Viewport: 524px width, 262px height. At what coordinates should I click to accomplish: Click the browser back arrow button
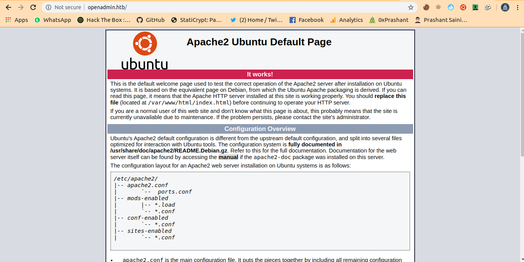tap(8, 7)
